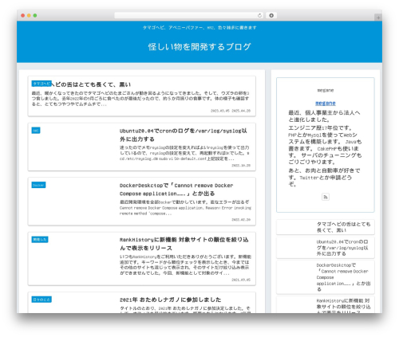Click the excerpt starting 迷ったのでメモ
This screenshot has height=337, width=399.
pos(184,153)
